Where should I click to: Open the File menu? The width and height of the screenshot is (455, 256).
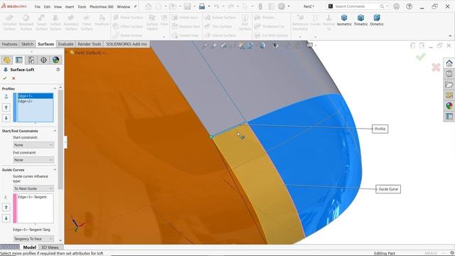(x=38, y=6)
